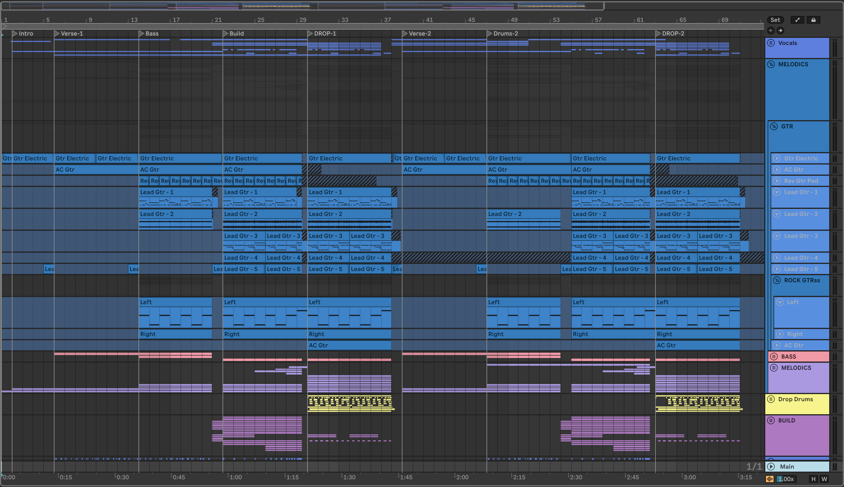Click the unfold icon on AC Gtr track under Gtr Electric
Screen dimensions: 844x487
click(x=777, y=170)
